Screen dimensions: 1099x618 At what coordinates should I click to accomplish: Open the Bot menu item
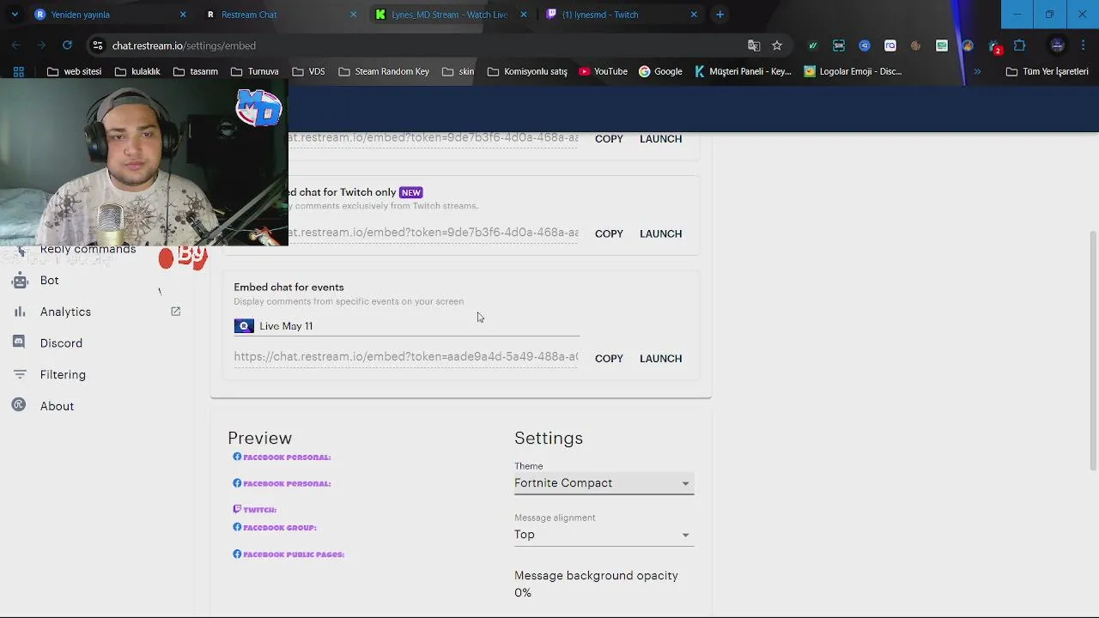(x=50, y=281)
